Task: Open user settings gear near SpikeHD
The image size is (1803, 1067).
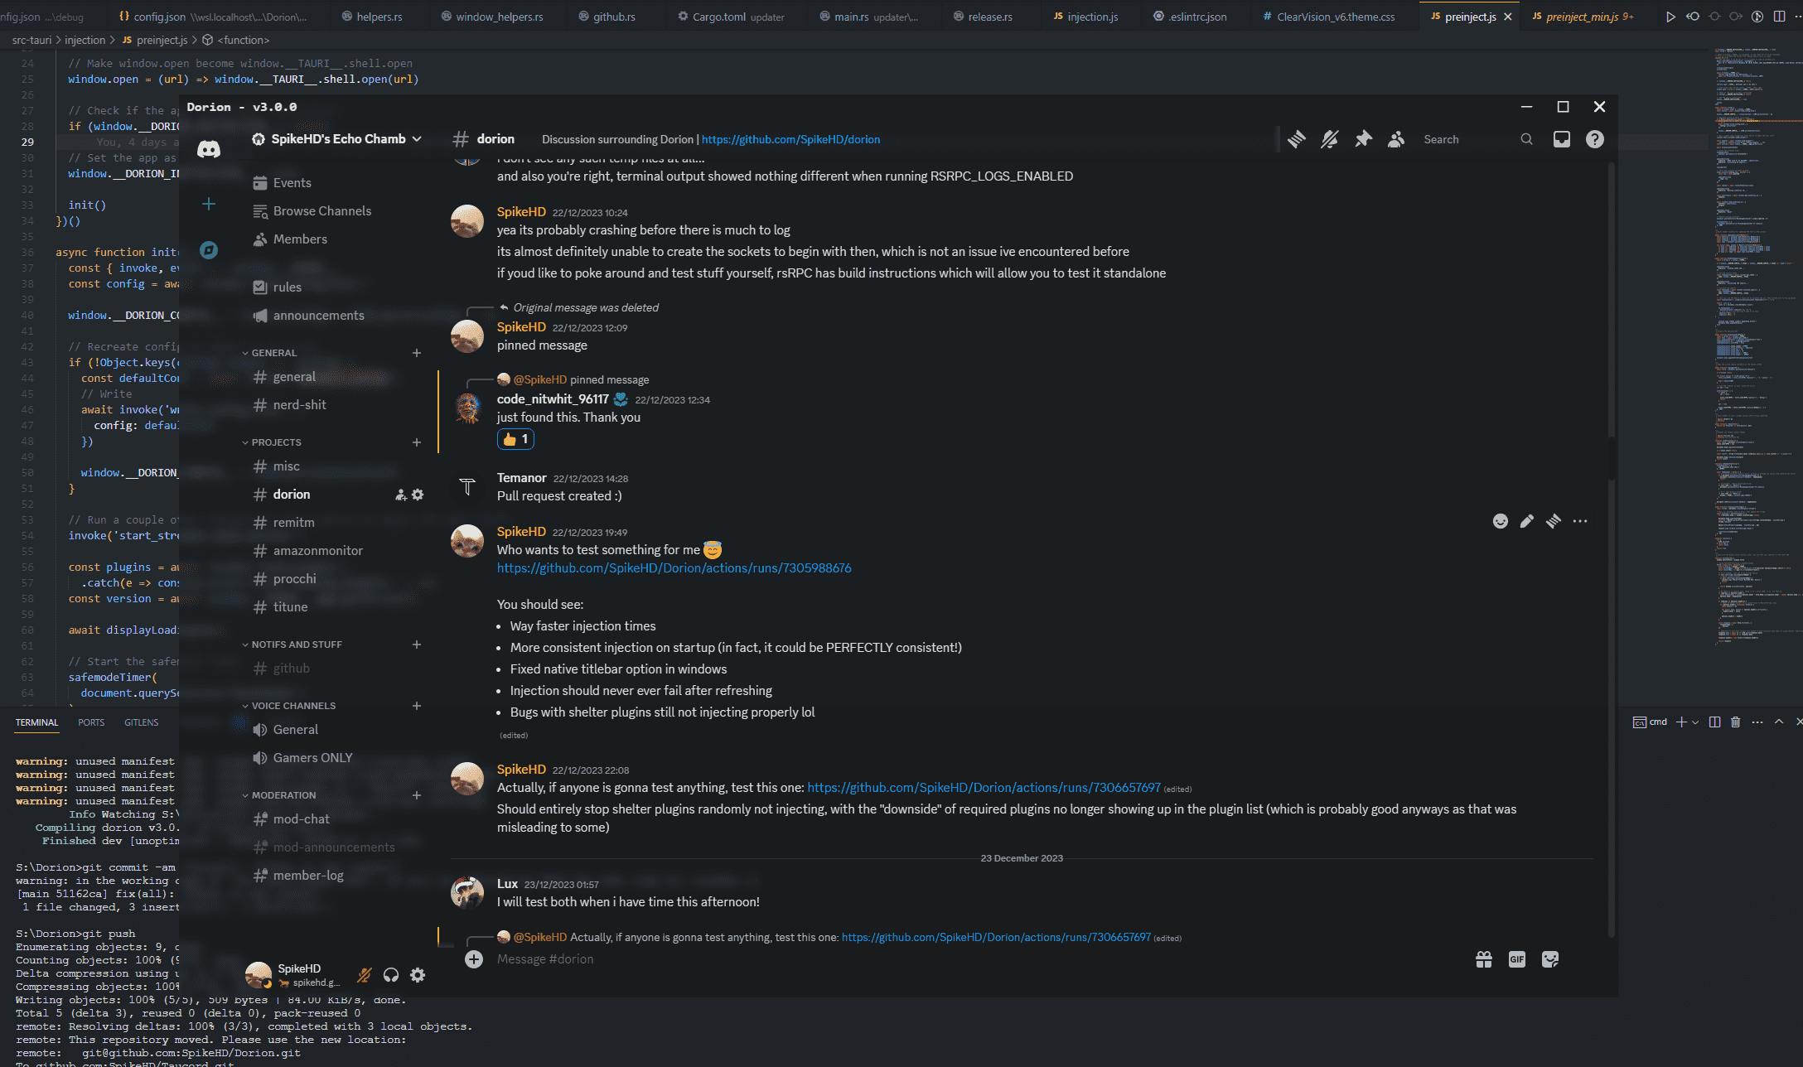Action: point(418,975)
